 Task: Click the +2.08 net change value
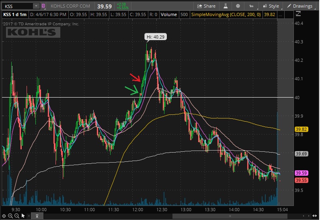point(121,4)
